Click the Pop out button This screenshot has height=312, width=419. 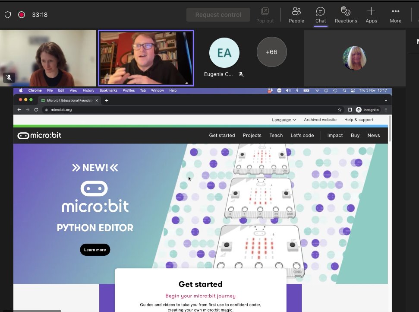point(265,15)
